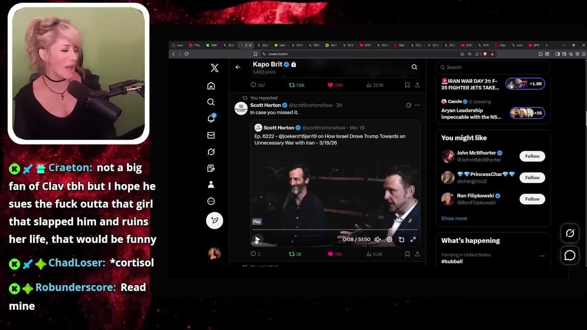The height and width of the screenshot is (330, 587).
Task: Click Show more under You might like
Action: click(454, 218)
